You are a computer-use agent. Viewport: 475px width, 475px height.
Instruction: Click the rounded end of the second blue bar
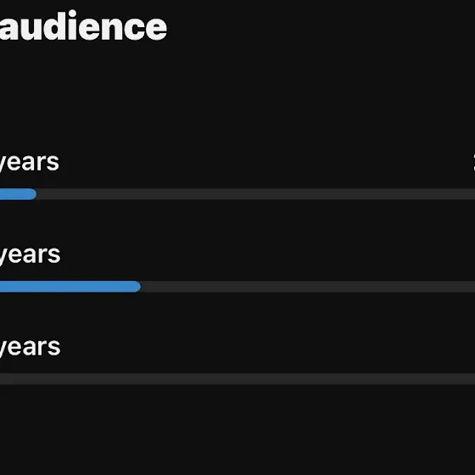pos(137,287)
